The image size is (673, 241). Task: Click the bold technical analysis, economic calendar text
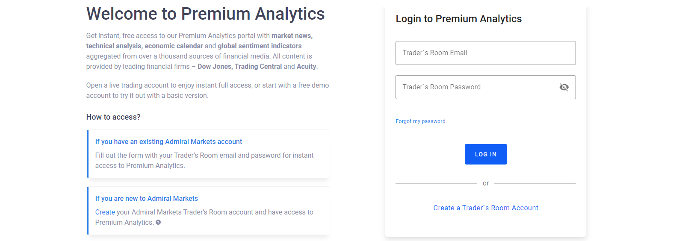[145, 46]
